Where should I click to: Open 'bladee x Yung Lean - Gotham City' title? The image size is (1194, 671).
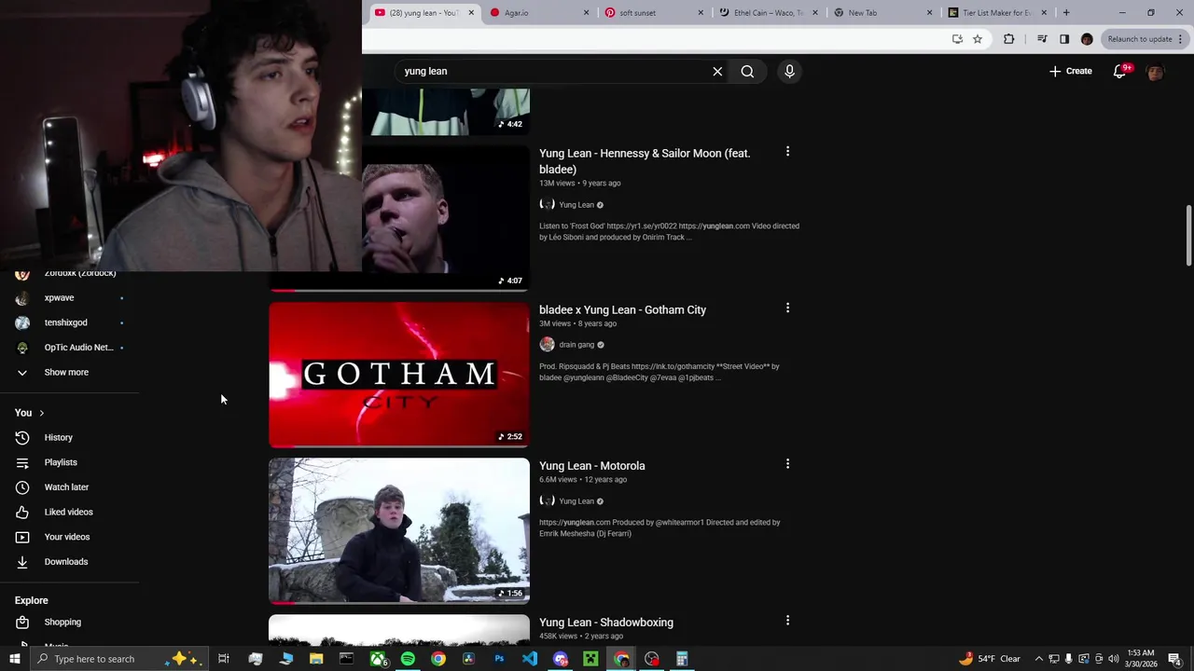622,309
